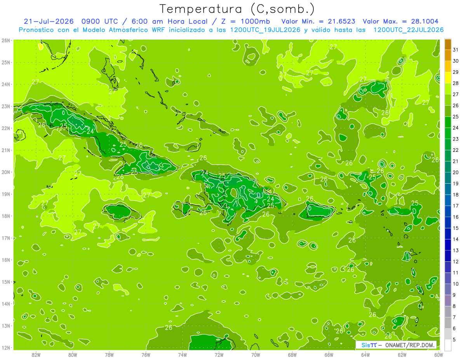Viewport: 466px width, 360px height.
Task: Click the "14N" latitude axis label
Action: 6,304
